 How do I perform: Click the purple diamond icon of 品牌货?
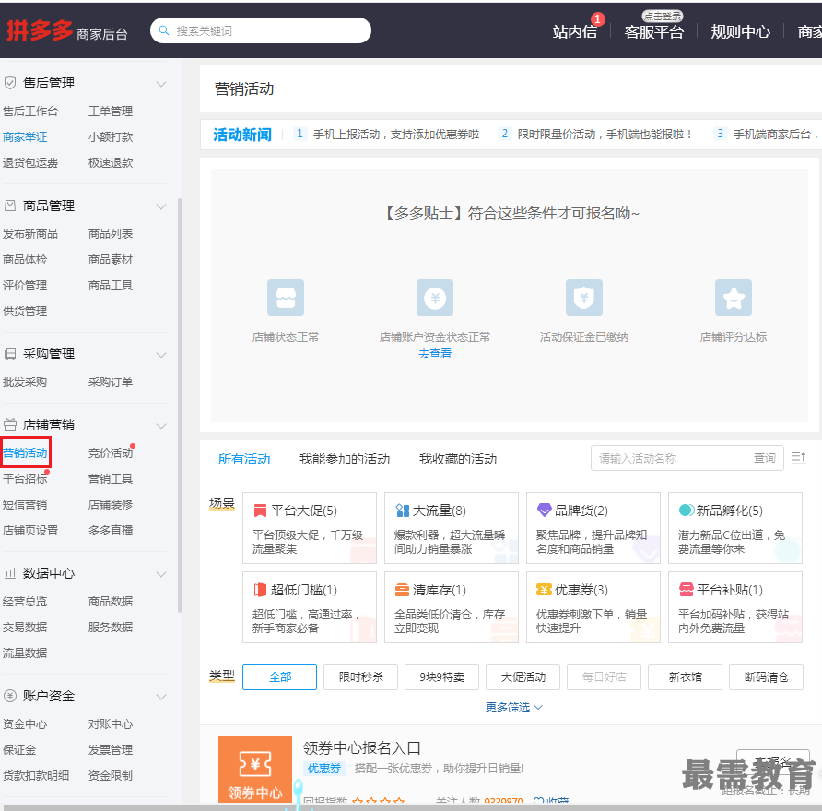click(x=544, y=510)
